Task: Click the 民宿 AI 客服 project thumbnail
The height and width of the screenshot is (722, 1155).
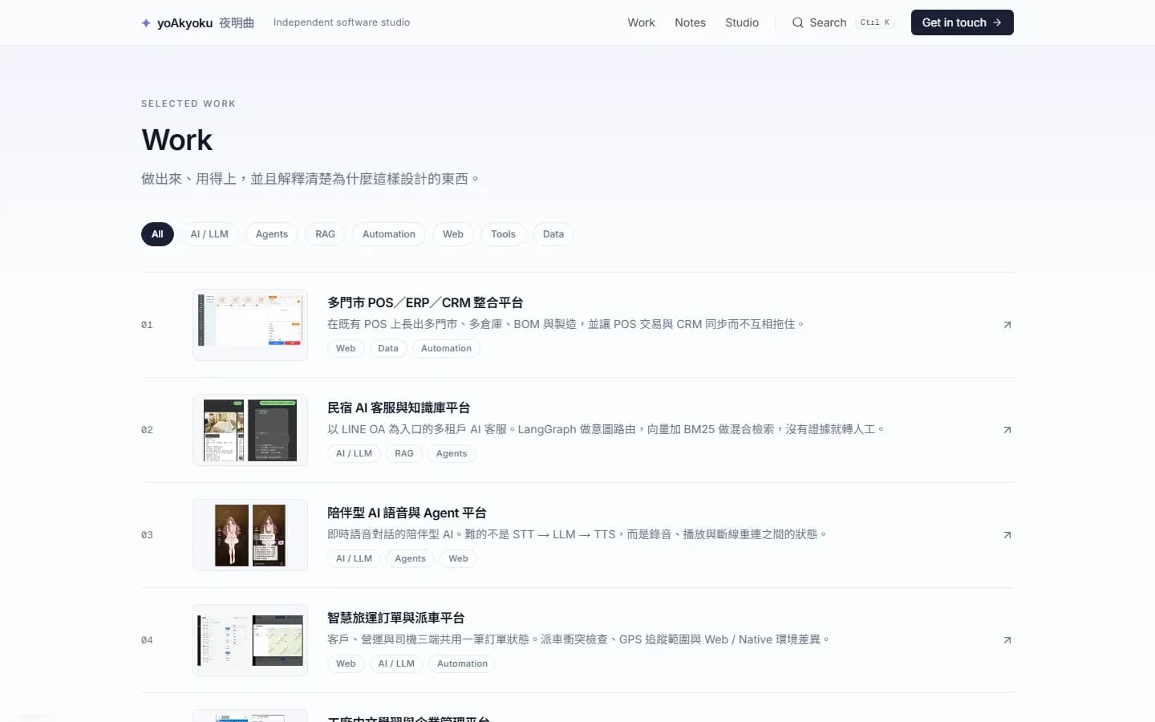Action: (250, 430)
